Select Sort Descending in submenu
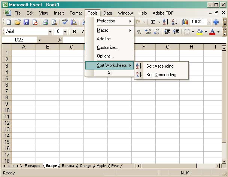 [x=161, y=75]
